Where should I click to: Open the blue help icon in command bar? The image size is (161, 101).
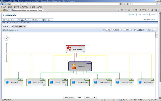click(x=156, y=10)
